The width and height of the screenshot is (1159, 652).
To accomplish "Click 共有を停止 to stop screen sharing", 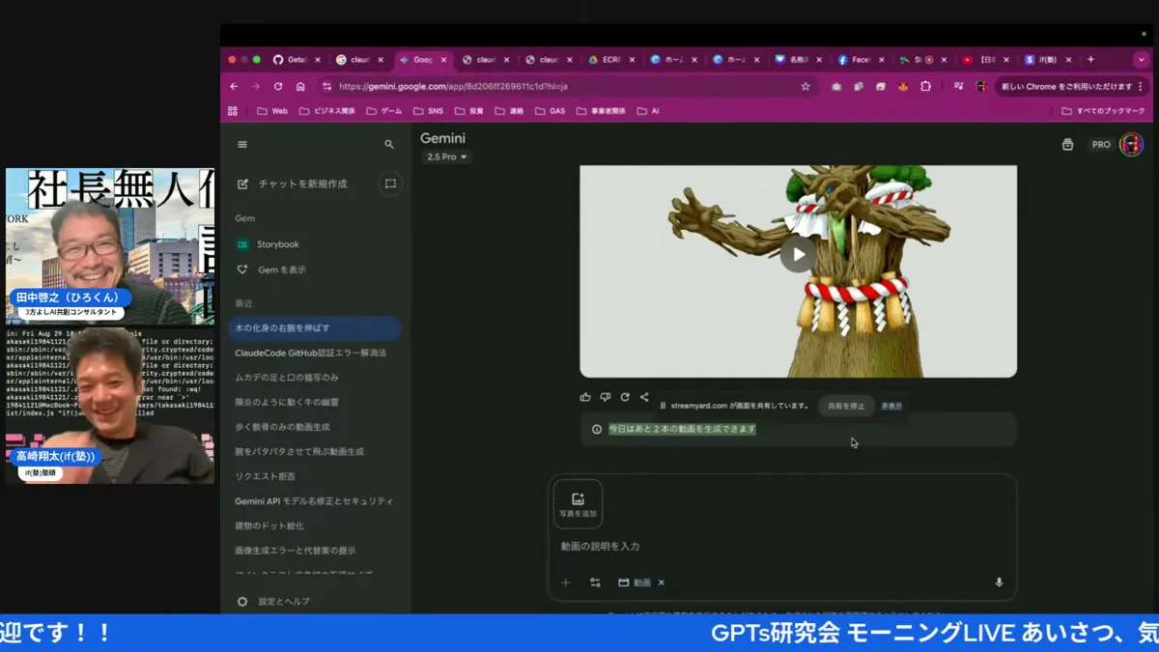I will (846, 406).
